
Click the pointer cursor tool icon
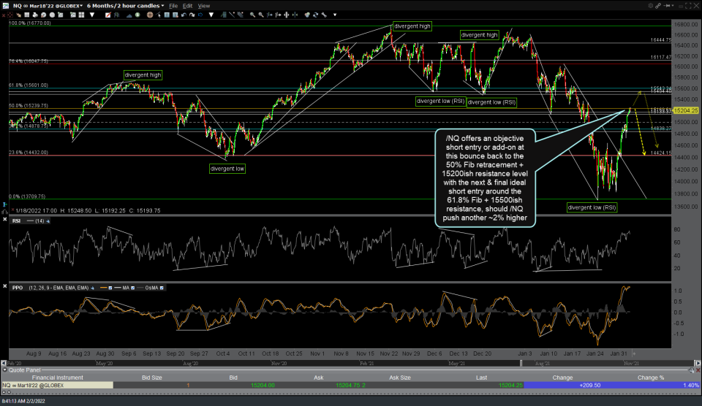coord(159,15)
